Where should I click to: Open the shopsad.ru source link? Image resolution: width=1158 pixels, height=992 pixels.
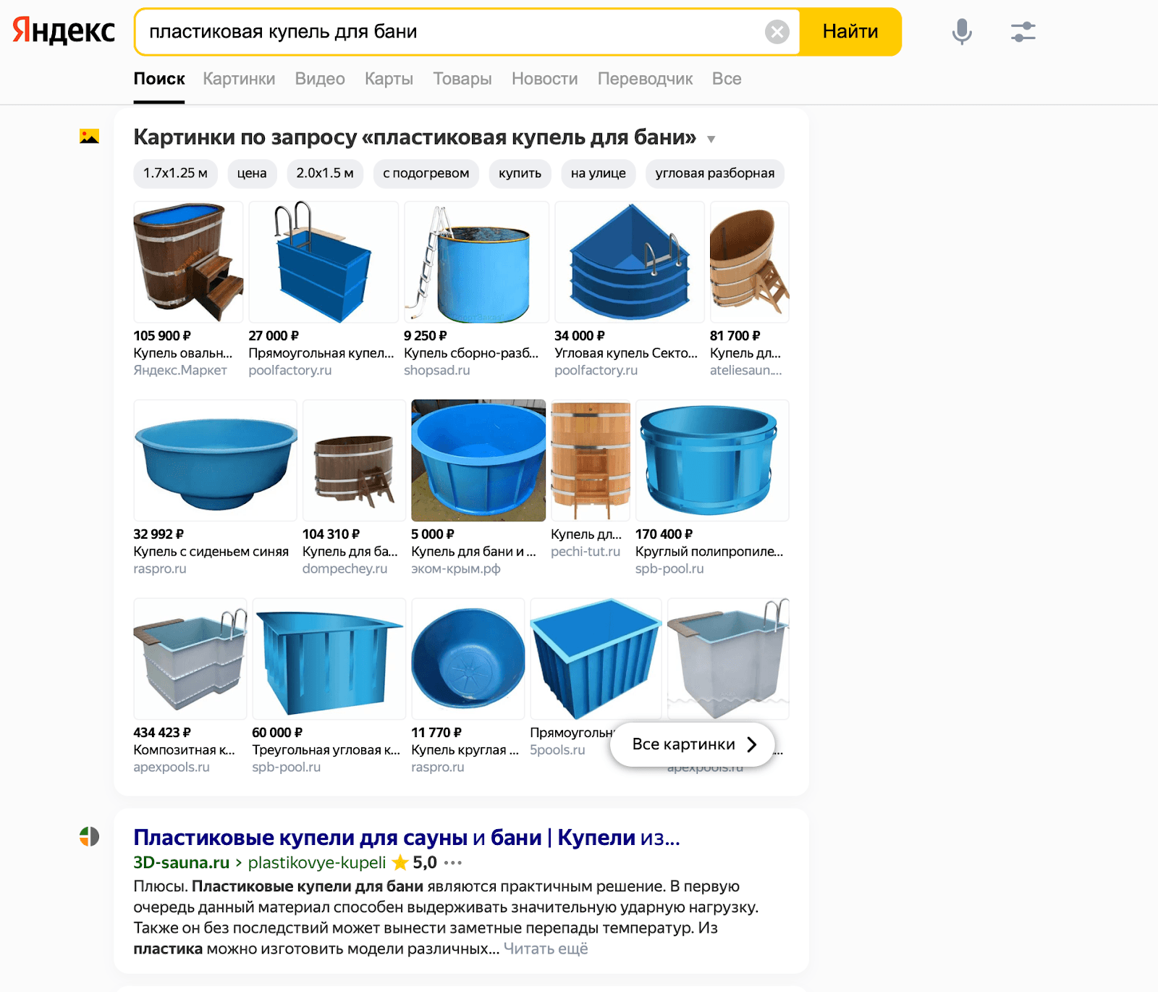[x=437, y=371]
